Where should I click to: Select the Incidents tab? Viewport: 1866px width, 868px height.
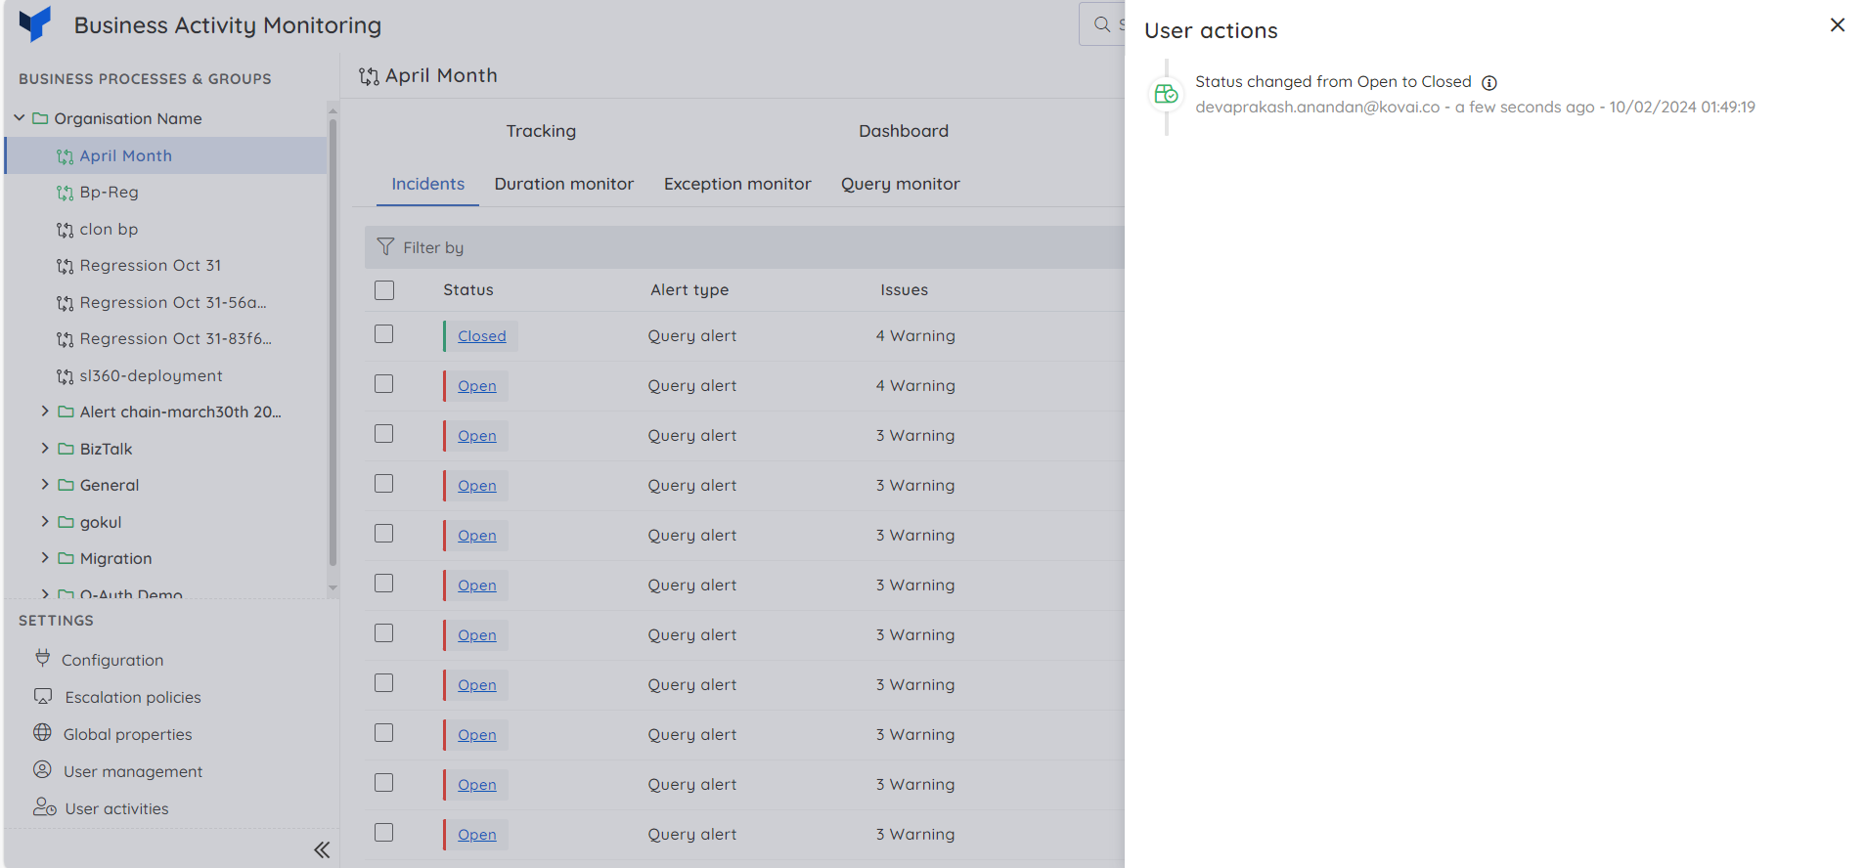427,184
